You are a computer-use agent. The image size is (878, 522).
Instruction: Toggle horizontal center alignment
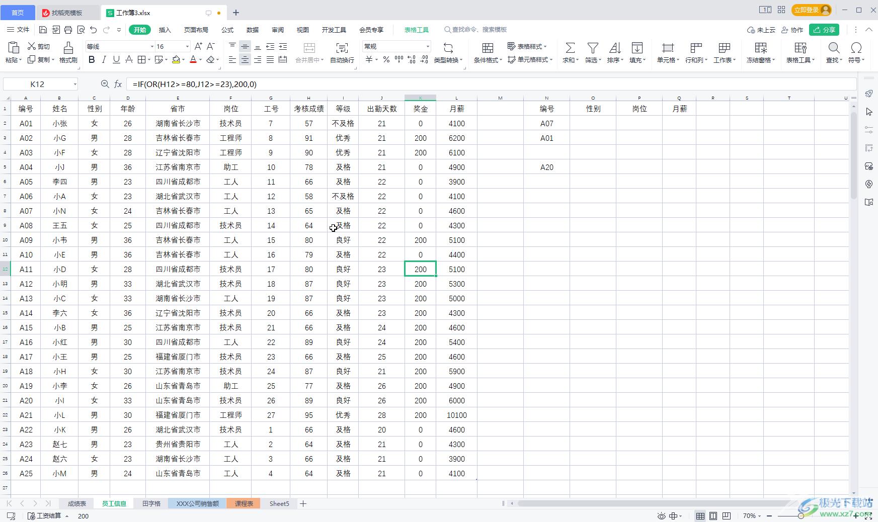pos(245,60)
